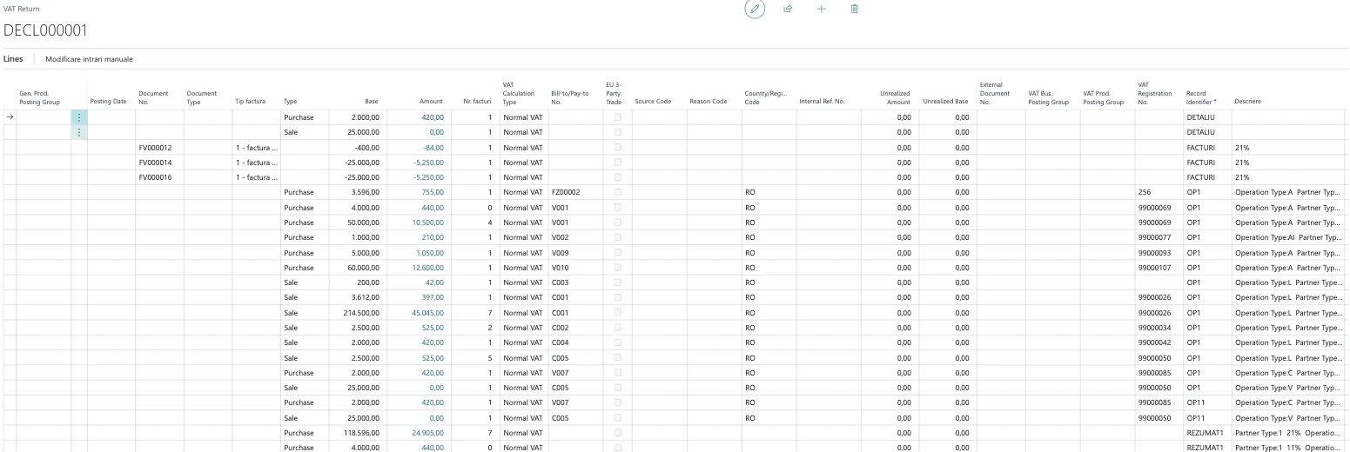Tick EU 3-Party Trade for row FZ00002
The width and height of the screenshot is (1350, 452).
tap(617, 192)
